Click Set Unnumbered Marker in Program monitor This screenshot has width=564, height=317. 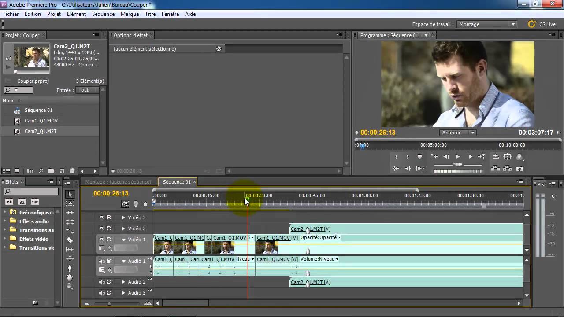click(x=420, y=157)
